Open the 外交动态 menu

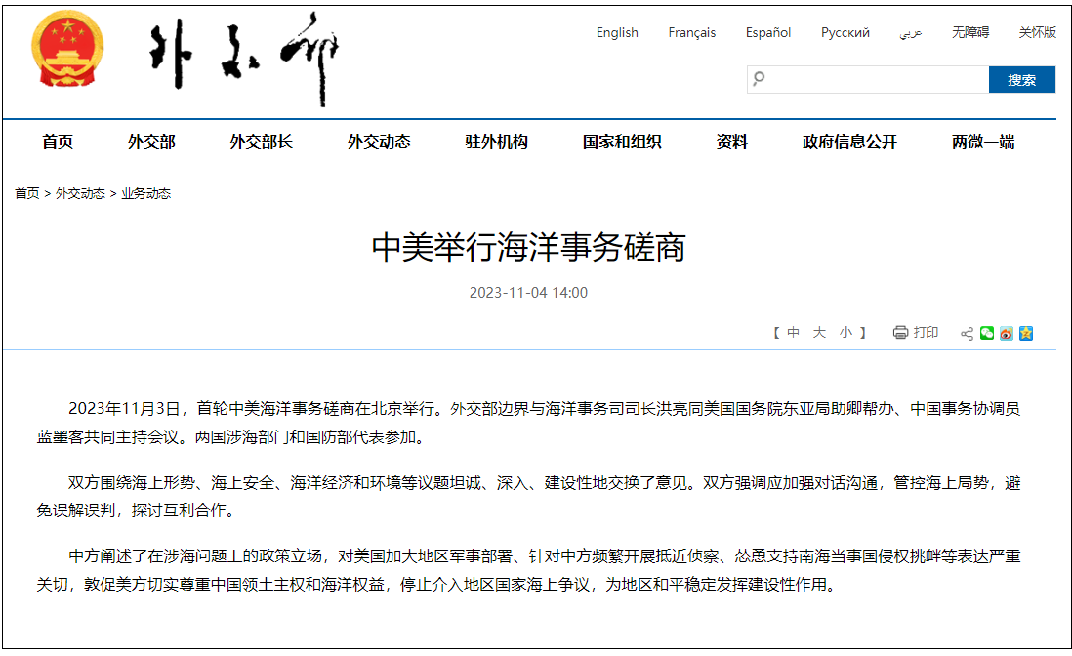(378, 141)
